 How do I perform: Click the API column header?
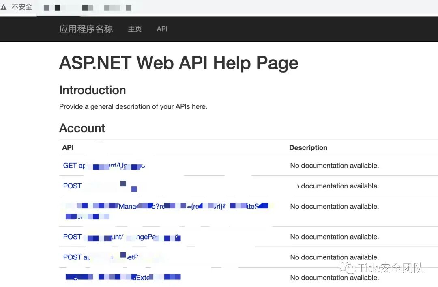[x=68, y=147]
